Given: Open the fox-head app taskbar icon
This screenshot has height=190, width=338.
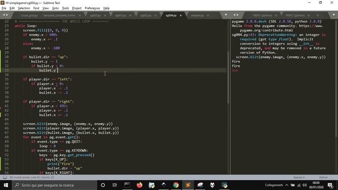Looking at the screenshot, I should pos(212,185).
